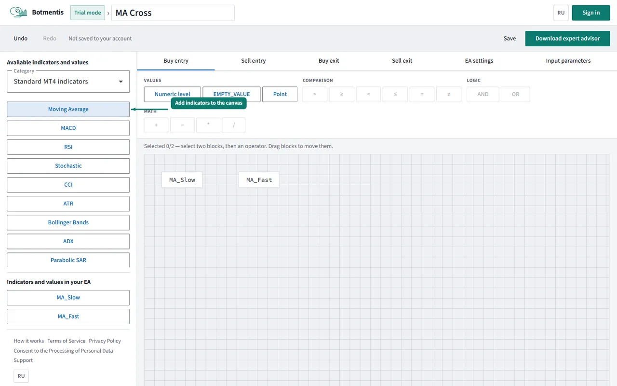Open the How it works link
Screen dimensions: 617x386
(x=29, y=341)
